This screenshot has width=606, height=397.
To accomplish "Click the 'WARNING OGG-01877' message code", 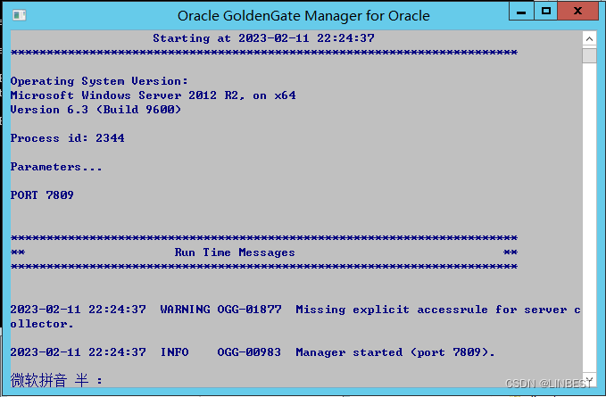I will 221,310.
